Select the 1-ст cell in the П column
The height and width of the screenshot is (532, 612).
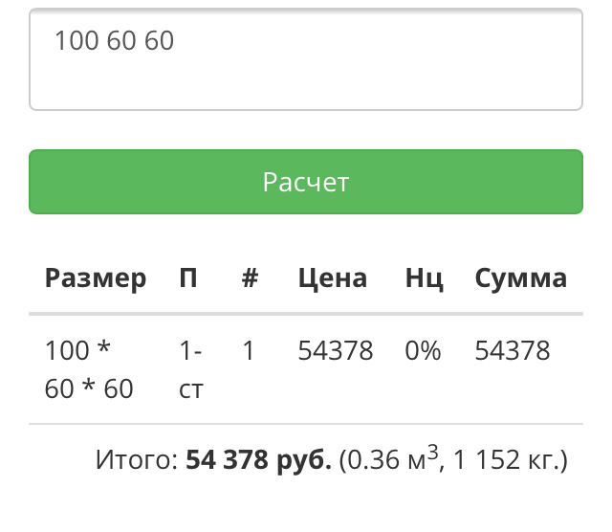(191, 369)
